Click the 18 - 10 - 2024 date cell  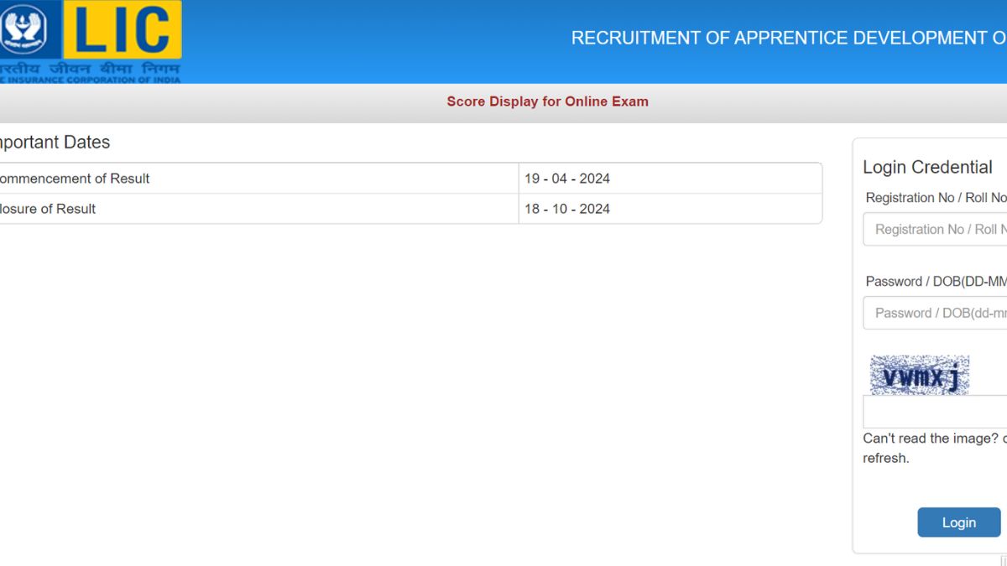coord(567,209)
